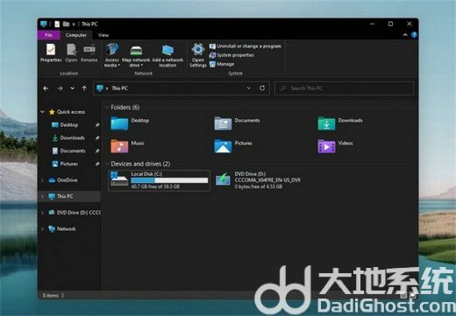The image size is (456, 316).
Task: Select This PC in the sidebar
Action: tap(61, 196)
